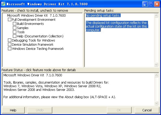Screen dimensions: 161x115
Task: Click the 'Features - check to install' label
Action: [x=35, y=10]
